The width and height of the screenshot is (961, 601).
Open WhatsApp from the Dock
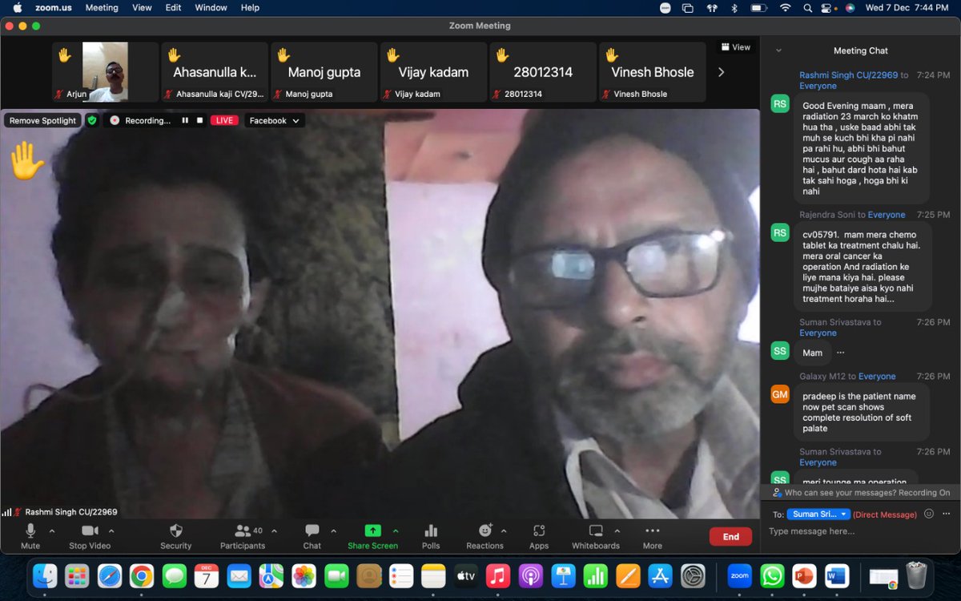pos(772,575)
